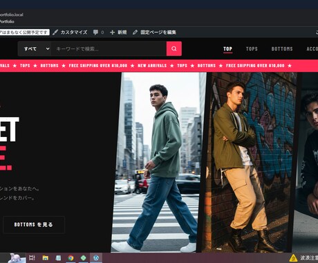Open Google Chrome from the taskbar
Viewport: 318px width, 263px height.
point(71,258)
